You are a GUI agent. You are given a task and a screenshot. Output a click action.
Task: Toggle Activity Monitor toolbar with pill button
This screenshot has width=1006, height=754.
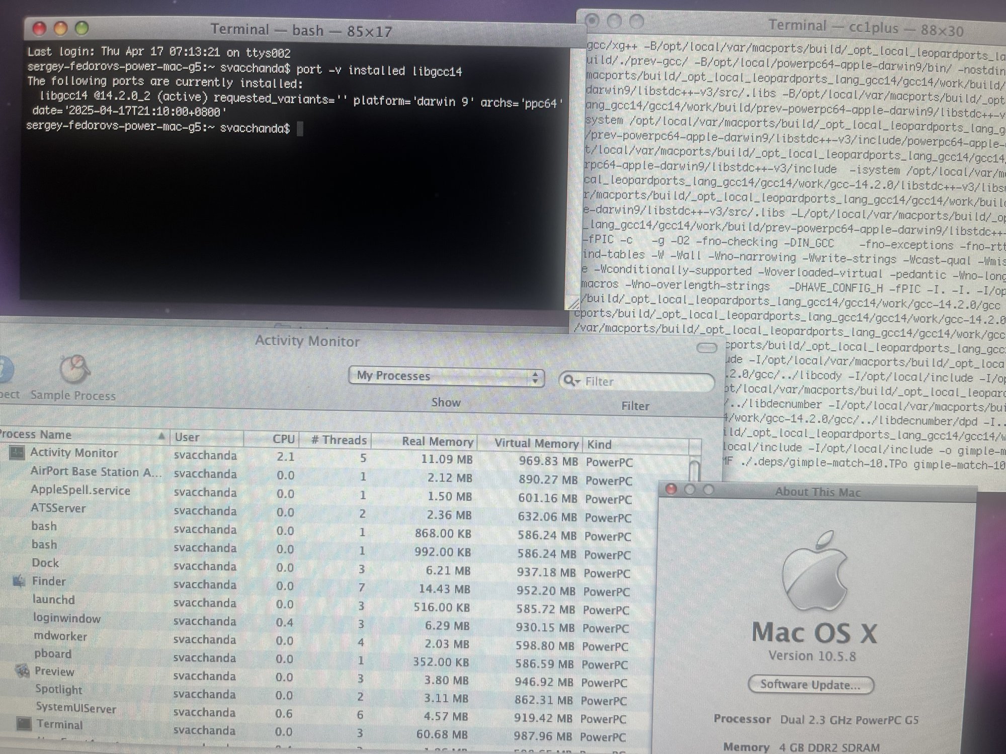coord(707,348)
